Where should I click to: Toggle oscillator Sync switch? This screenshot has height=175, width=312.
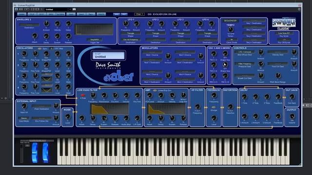[39, 49]
